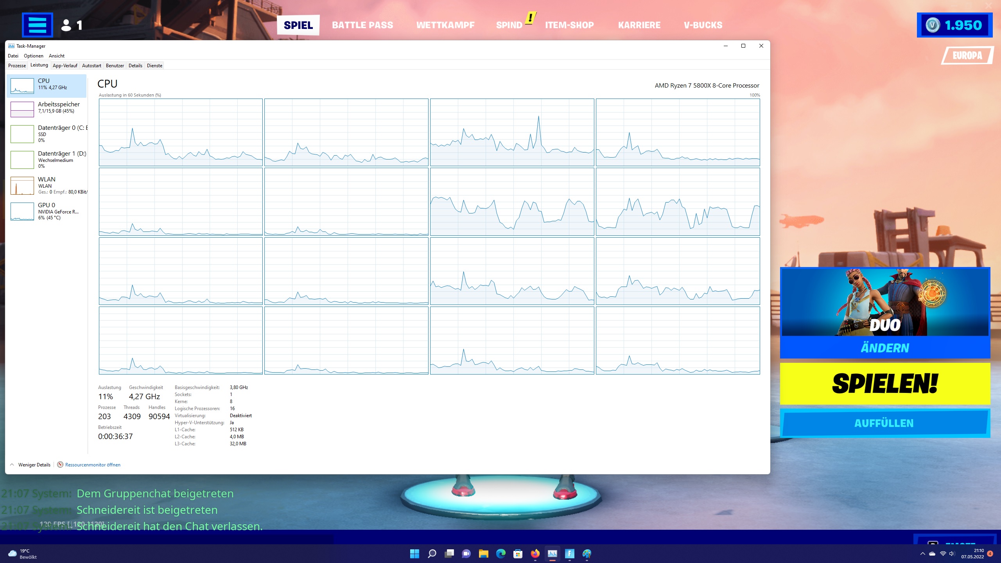1001x563 pixels.
Task: Click the taskbar search magnifier icon
Action: (x=432, y=554)
